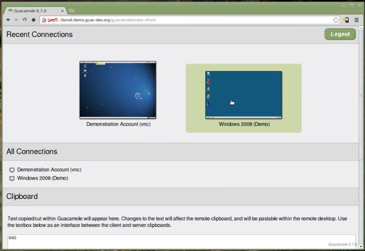Click the monitor icon beside Windows 2008 (Demo)
Viewport: 365px width, 251px height.
pyautogui.click(x=12, y=178)
